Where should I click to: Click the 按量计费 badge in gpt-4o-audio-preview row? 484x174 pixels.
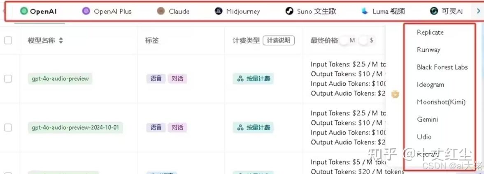click(x=254, y=78)
